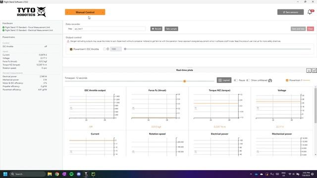Click the Rotation speed sidebar row
This screenshot has height=178, width=317.
(25, 68)
